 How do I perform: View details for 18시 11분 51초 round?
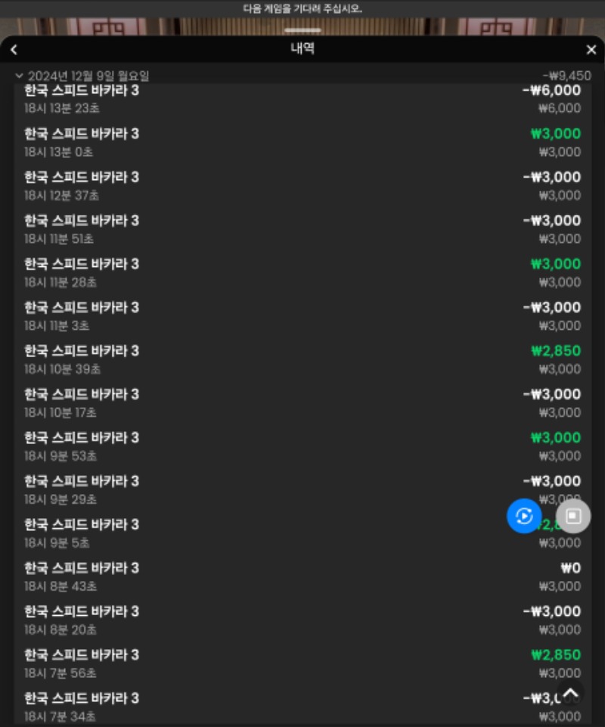(302, 229)
